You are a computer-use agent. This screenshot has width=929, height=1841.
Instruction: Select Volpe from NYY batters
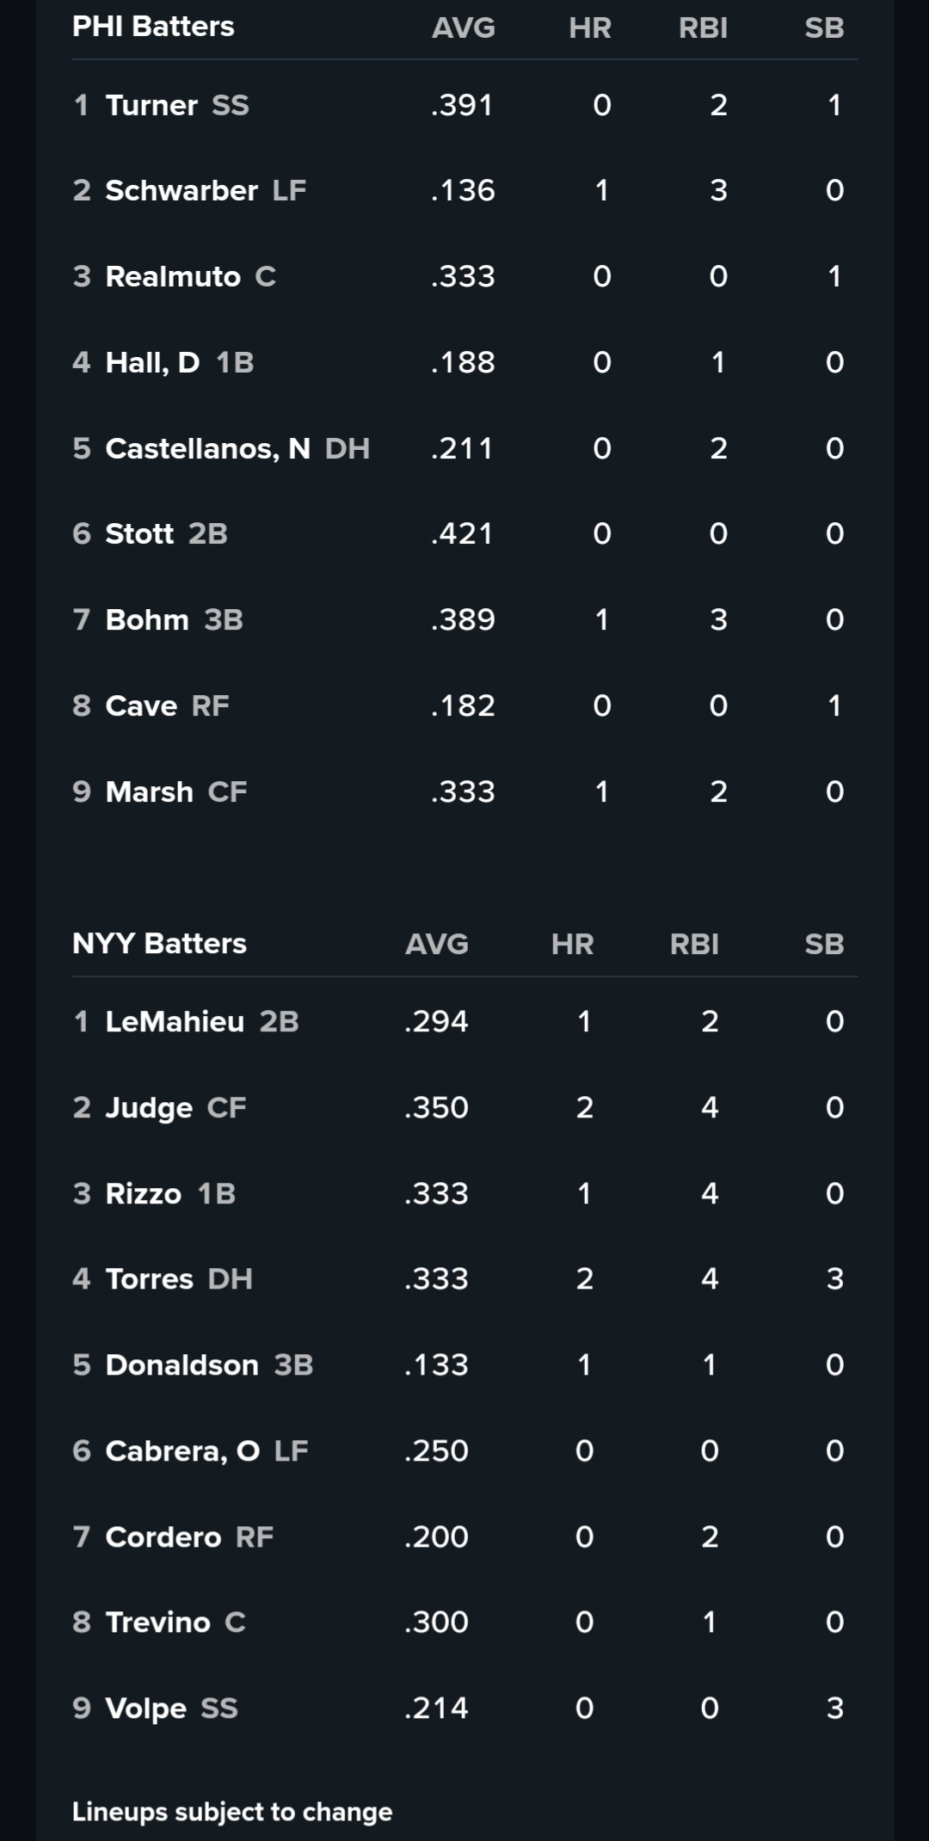click(x=145, y=1708)
